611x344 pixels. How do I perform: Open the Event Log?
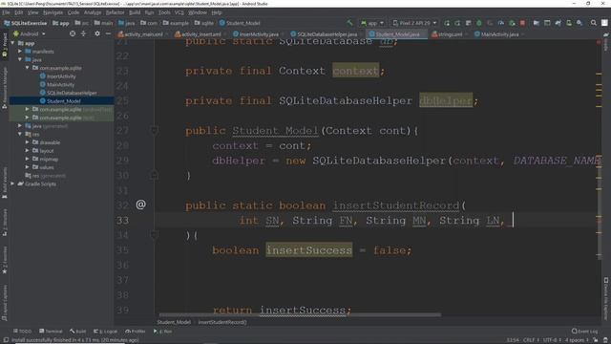[584, 332]
